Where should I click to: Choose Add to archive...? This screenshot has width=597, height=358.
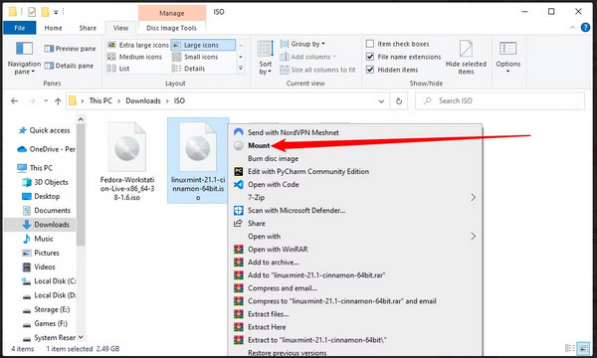(274, 263)
